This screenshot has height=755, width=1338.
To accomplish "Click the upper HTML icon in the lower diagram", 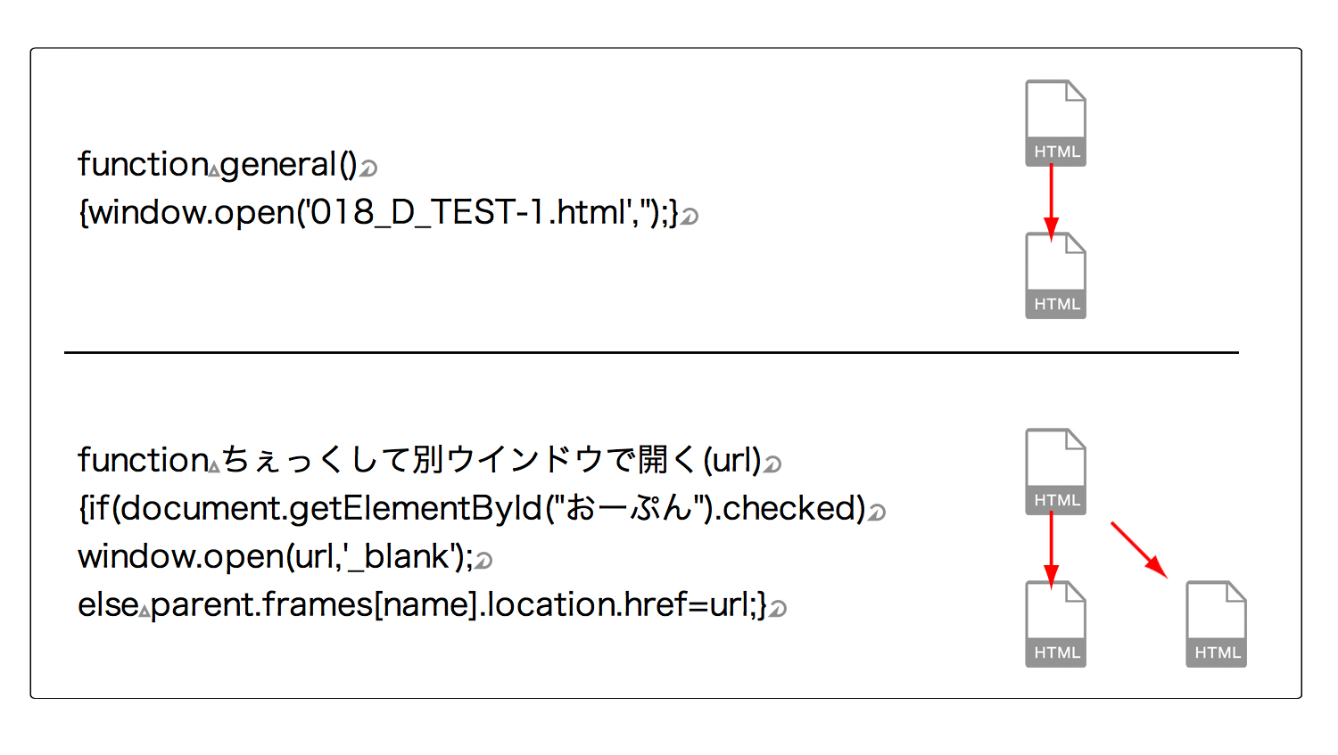I will (1055, 472).
